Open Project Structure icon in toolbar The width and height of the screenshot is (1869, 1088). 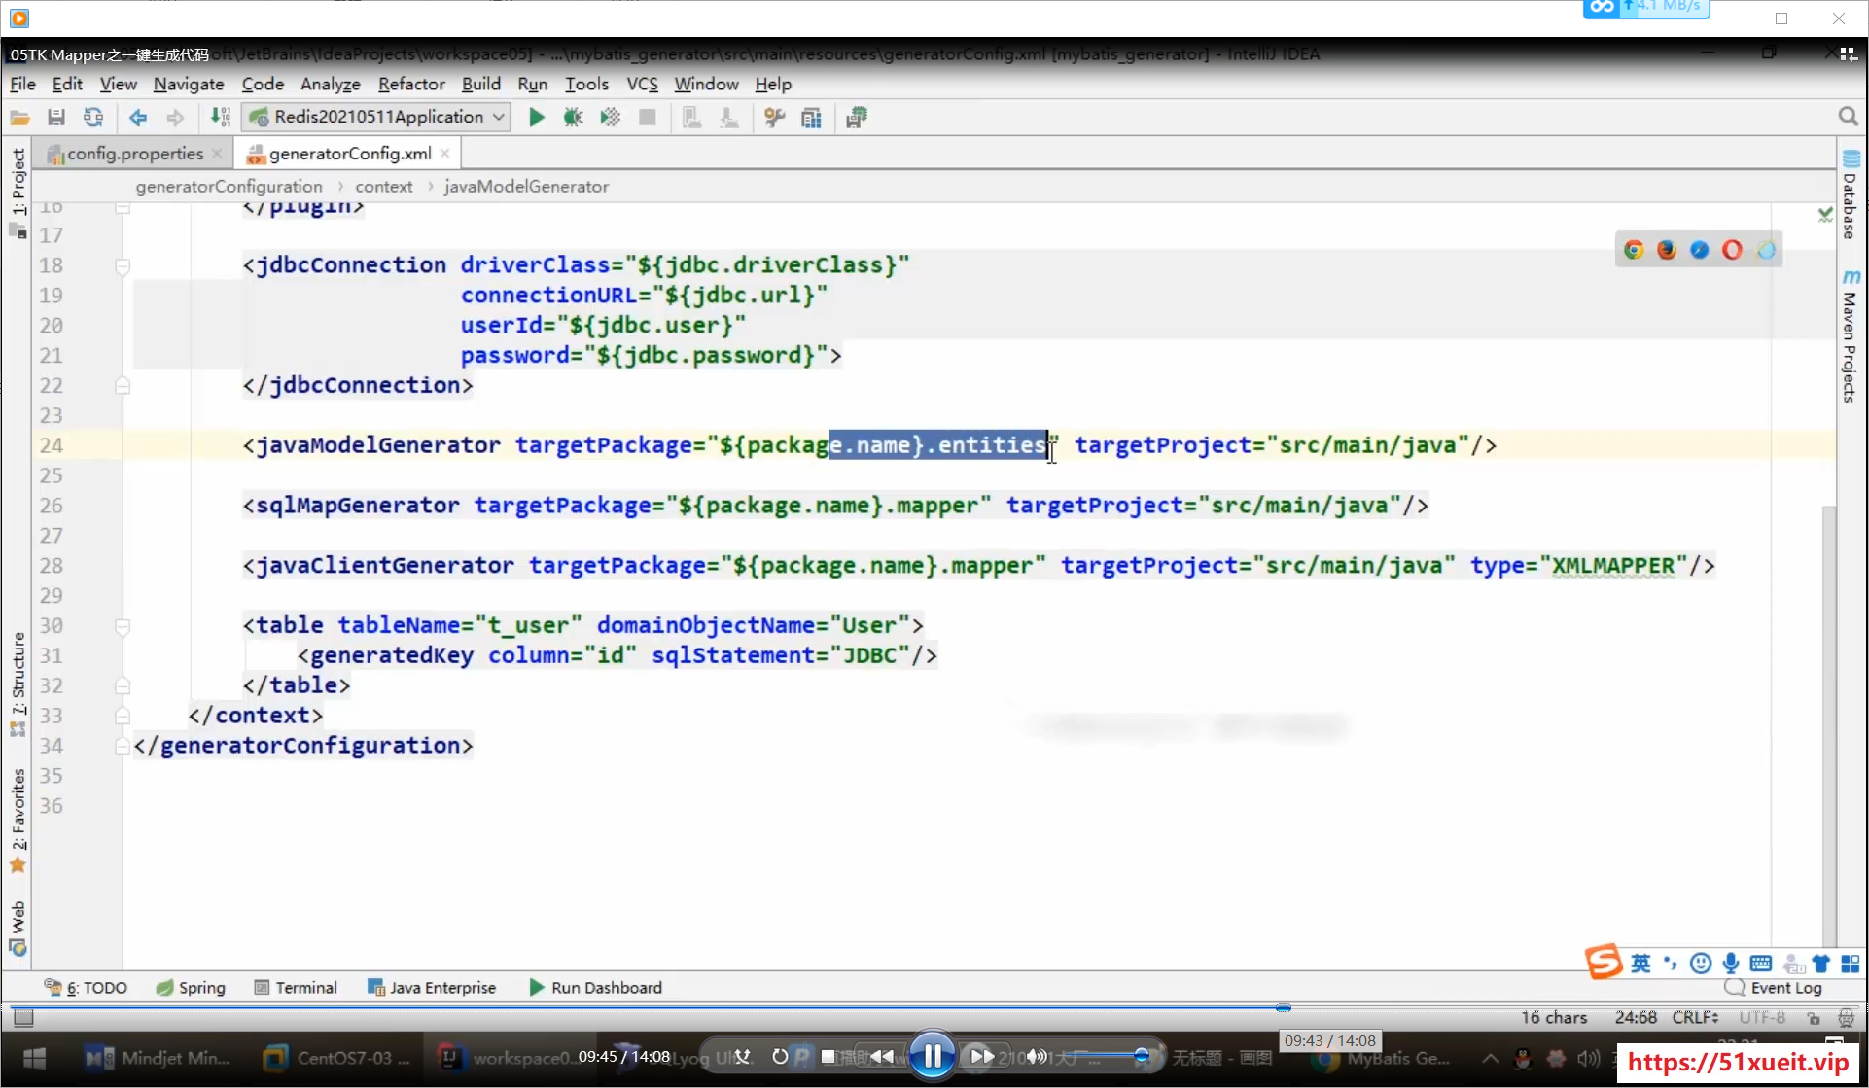tap(811, 118)
